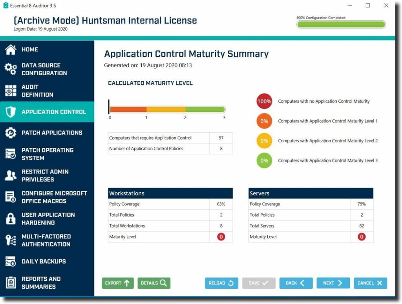Click the red Maturity Level badge under Workstations

coord(221,237)
